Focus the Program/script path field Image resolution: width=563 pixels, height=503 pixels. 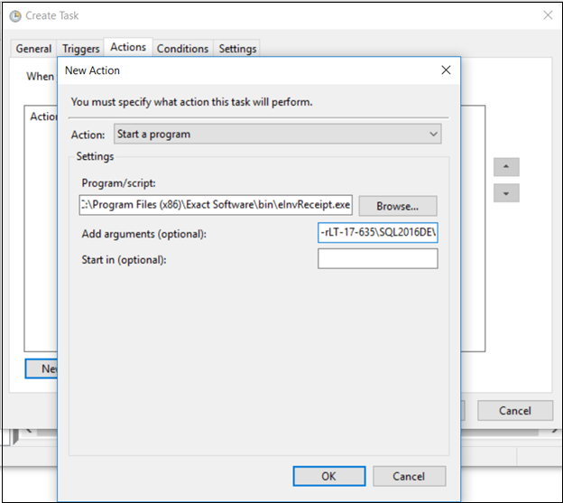pos(216,205)
